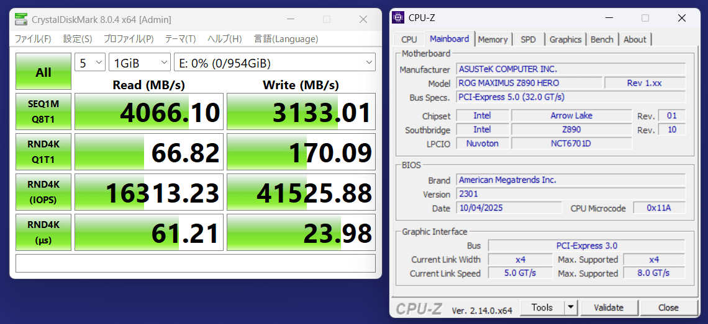Run the RND4K Q1T1 test

click(x=43, y=152)
